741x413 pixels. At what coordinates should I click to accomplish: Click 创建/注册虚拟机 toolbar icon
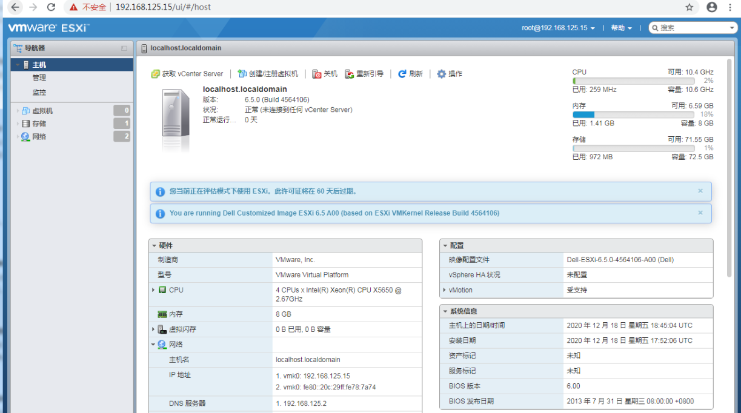pos(242,74)
